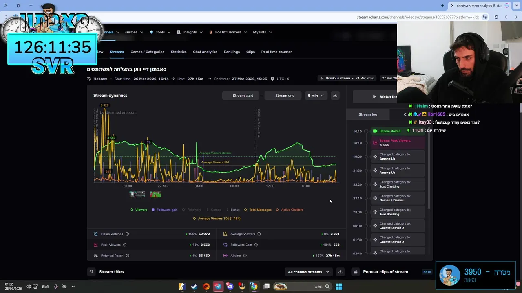Open Steam from the taskbar
522x293 pixels.
point(194,286)
